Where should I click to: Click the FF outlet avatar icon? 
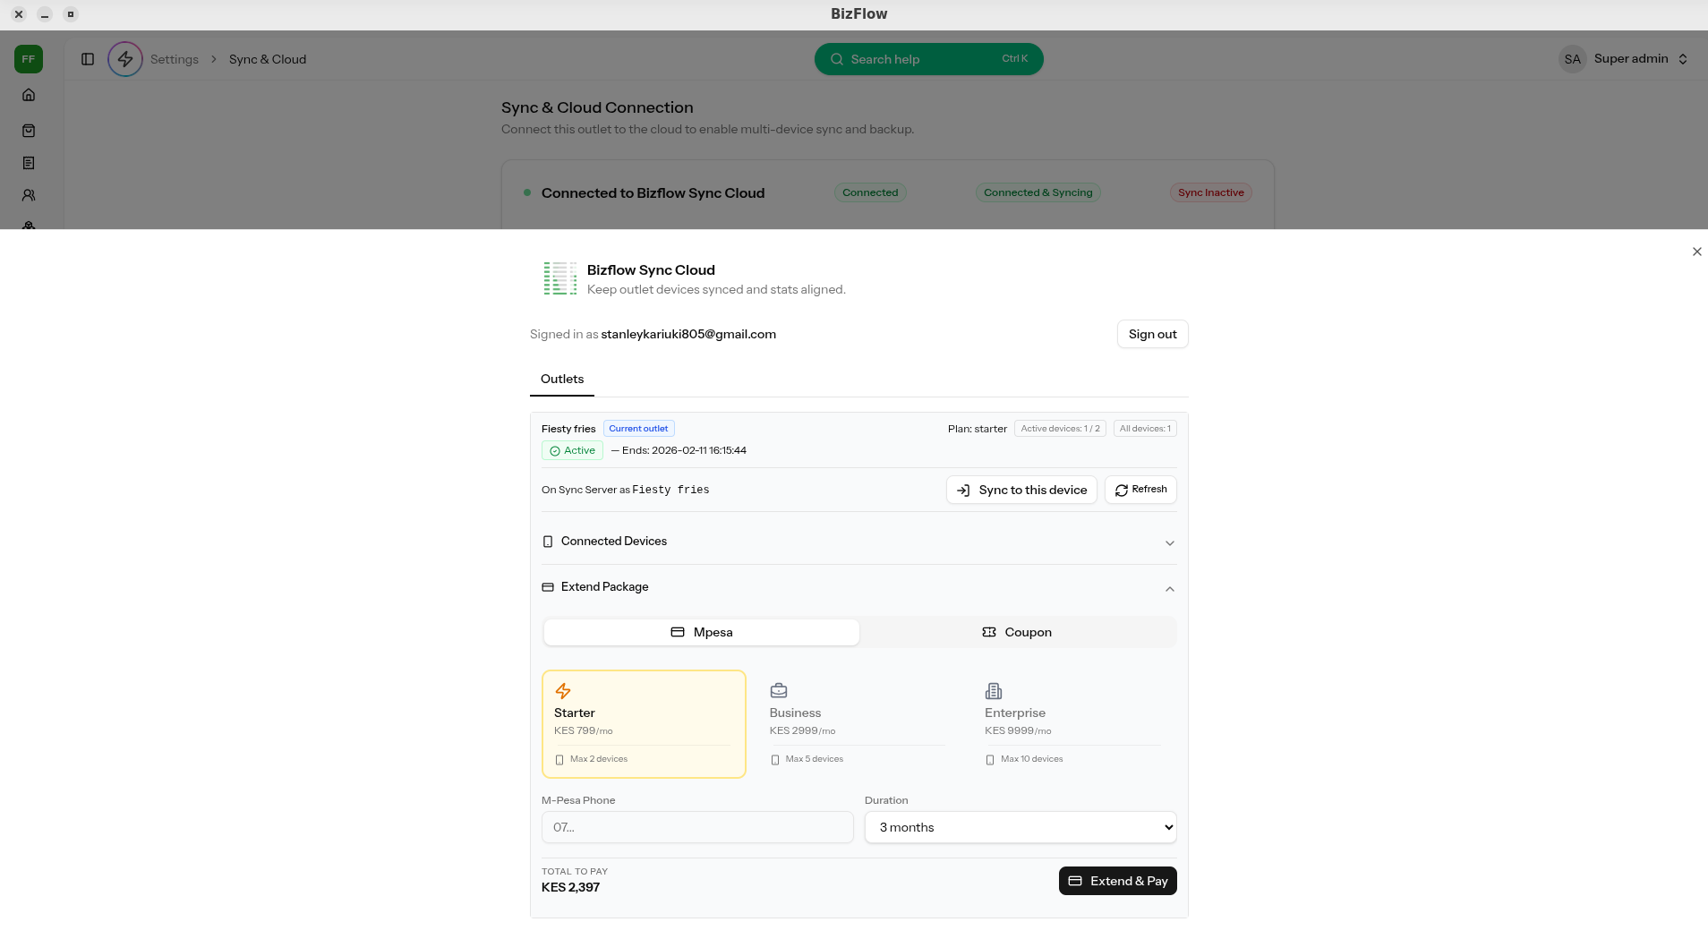29,59
